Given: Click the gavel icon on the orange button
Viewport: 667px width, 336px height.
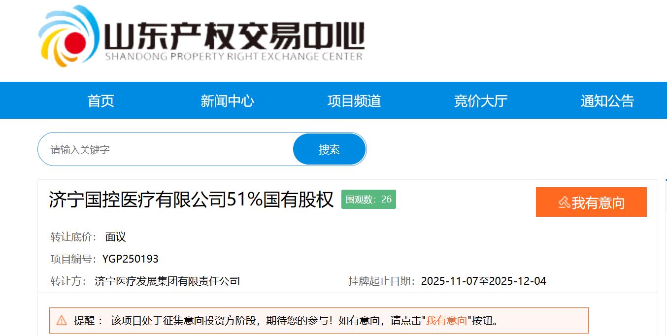Looking at the screenshot, I should tap(564, 202).
